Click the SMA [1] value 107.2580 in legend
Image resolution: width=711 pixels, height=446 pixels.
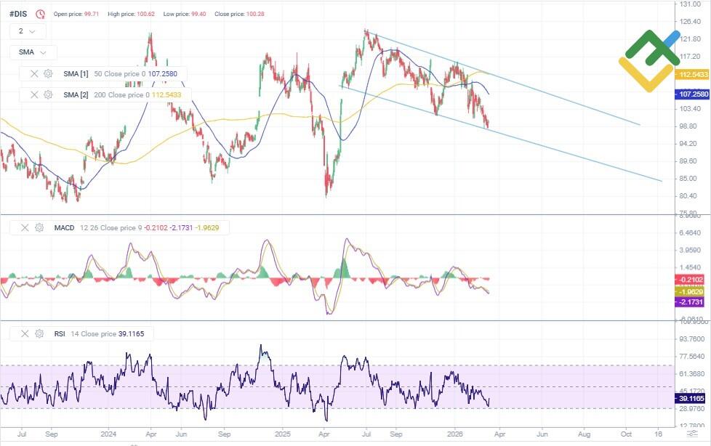(163, 73)
